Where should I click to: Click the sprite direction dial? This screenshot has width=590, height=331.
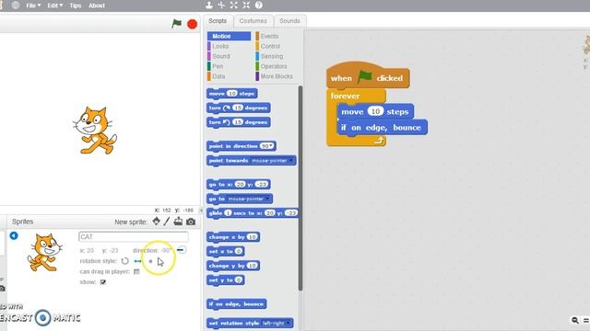pos(182,250)
